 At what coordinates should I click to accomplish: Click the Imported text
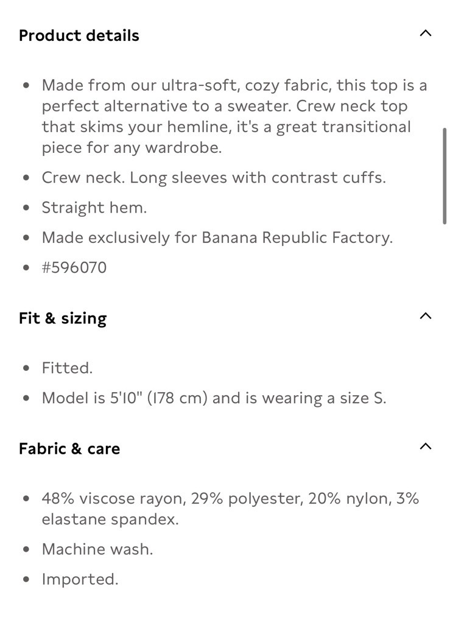click(x=80, y=580)
